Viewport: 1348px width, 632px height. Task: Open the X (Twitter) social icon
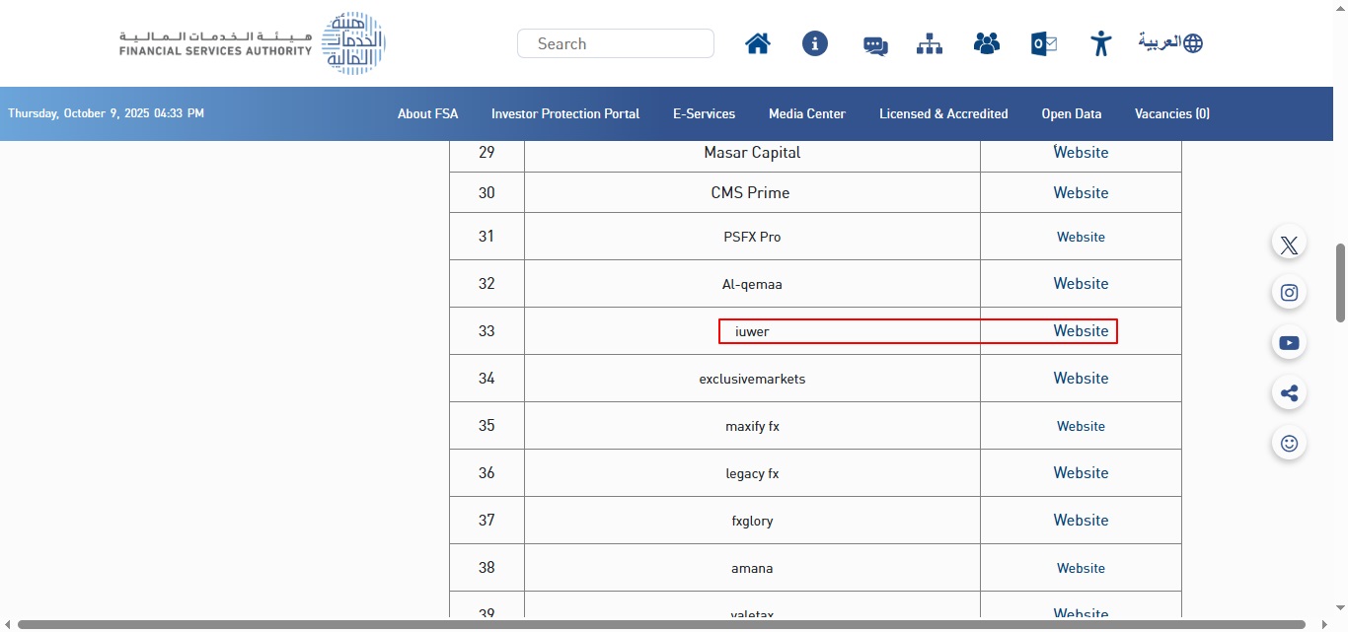click(x=1289, y=245)
